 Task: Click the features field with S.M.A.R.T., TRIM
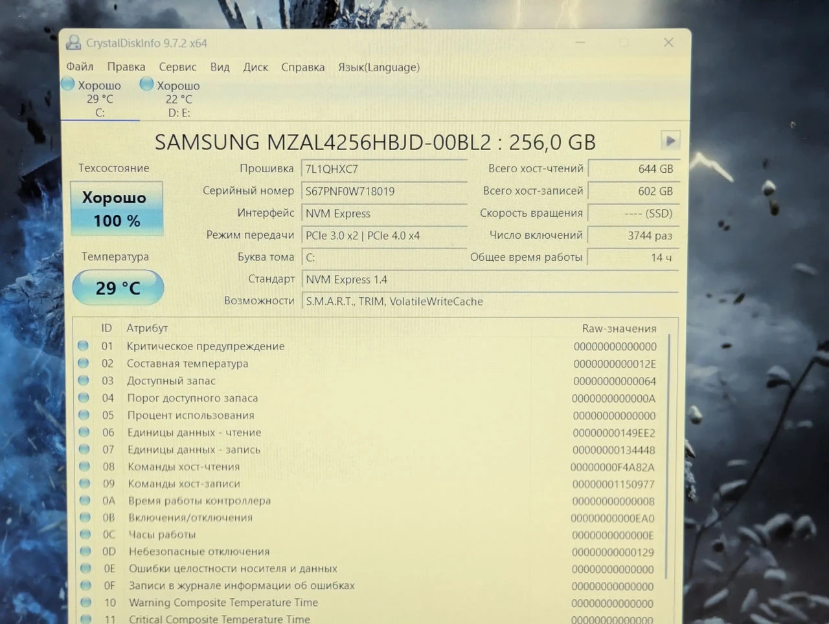pos(490,302)
